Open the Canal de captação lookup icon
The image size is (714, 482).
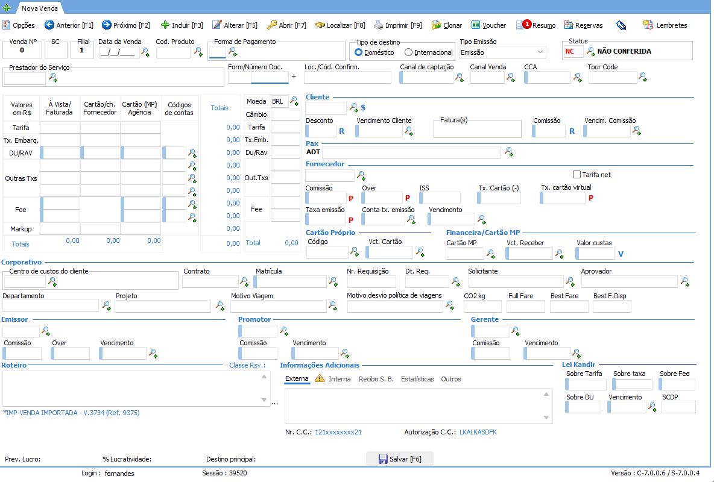pos(460,77)
